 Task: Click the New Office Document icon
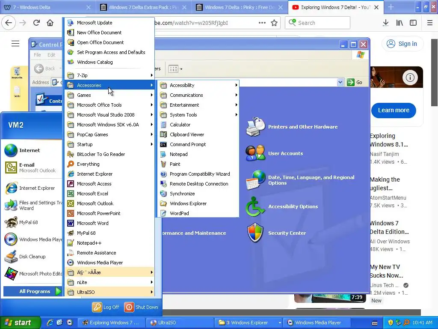click(x=71, y=33)
